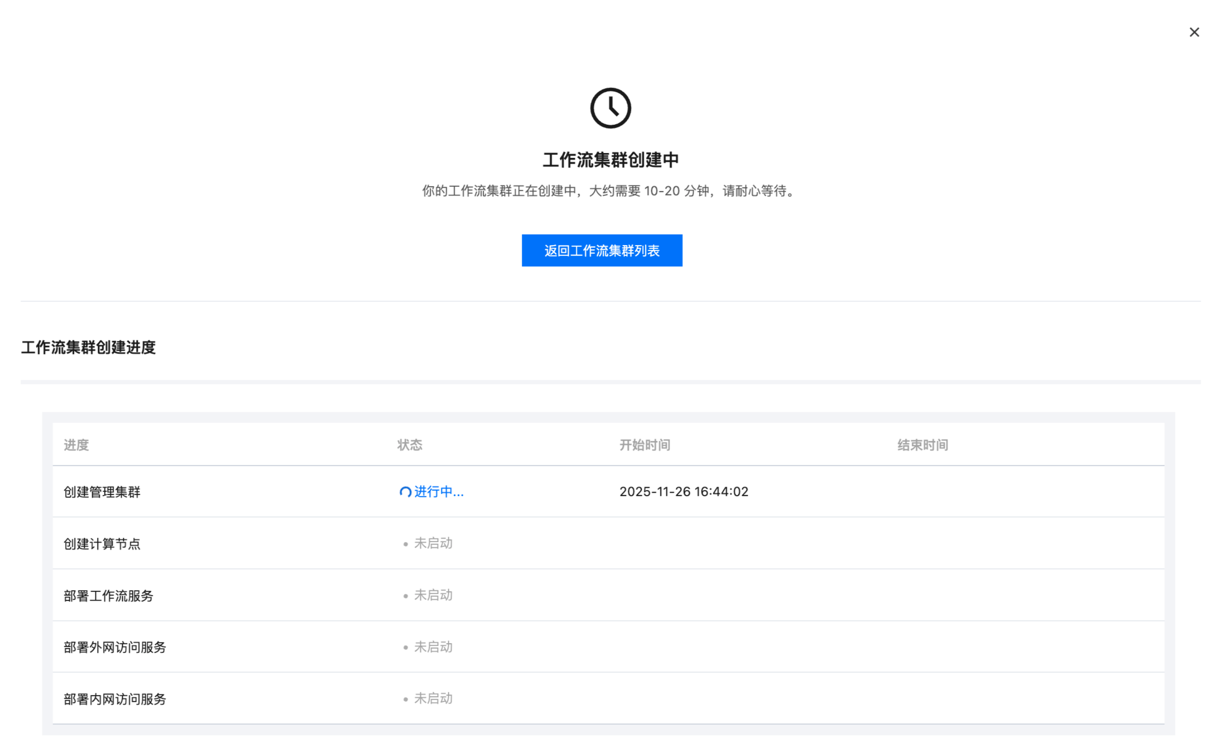
Task: Select the 创建管理集群 row label
Action: click(102, 493)
